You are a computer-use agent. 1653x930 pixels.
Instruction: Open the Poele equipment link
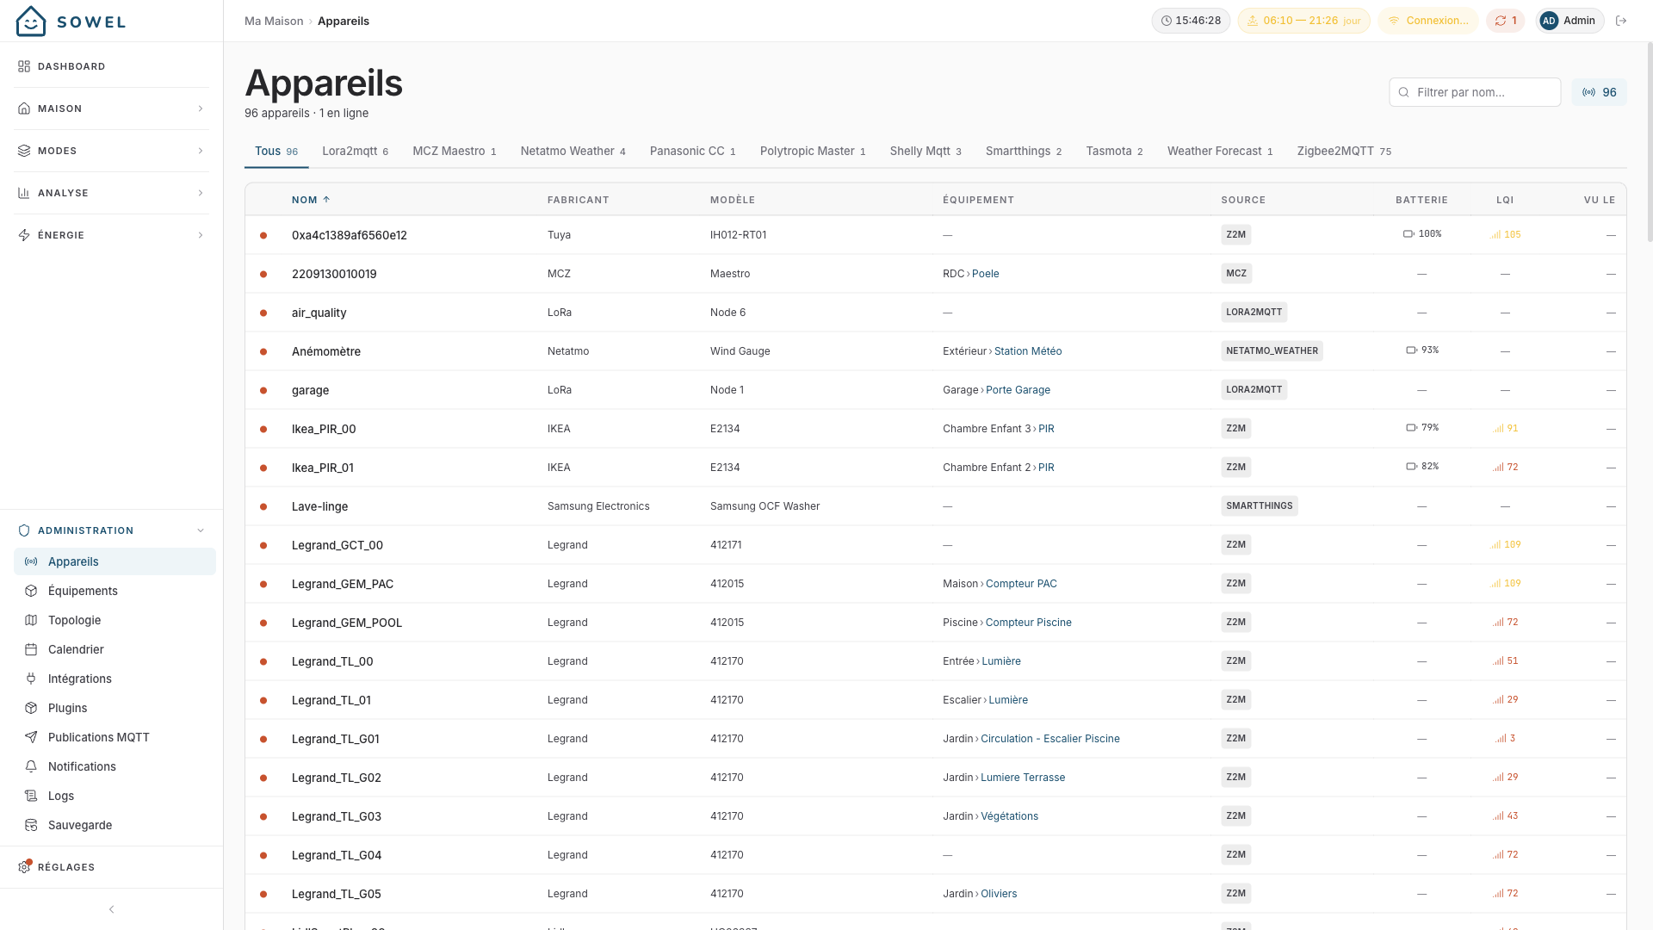click(x=985, y=274)
